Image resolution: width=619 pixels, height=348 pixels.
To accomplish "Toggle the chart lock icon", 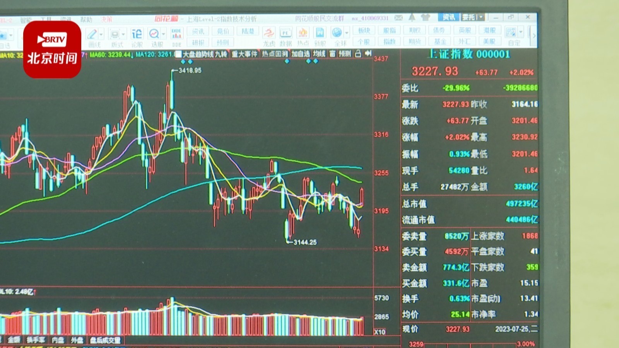I will point(358,53).
